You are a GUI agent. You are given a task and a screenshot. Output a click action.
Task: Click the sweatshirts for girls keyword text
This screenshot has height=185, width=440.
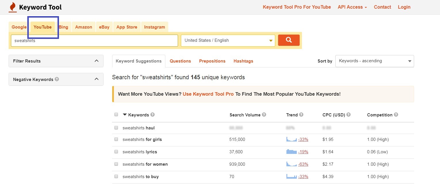click(x=142, y=139)
